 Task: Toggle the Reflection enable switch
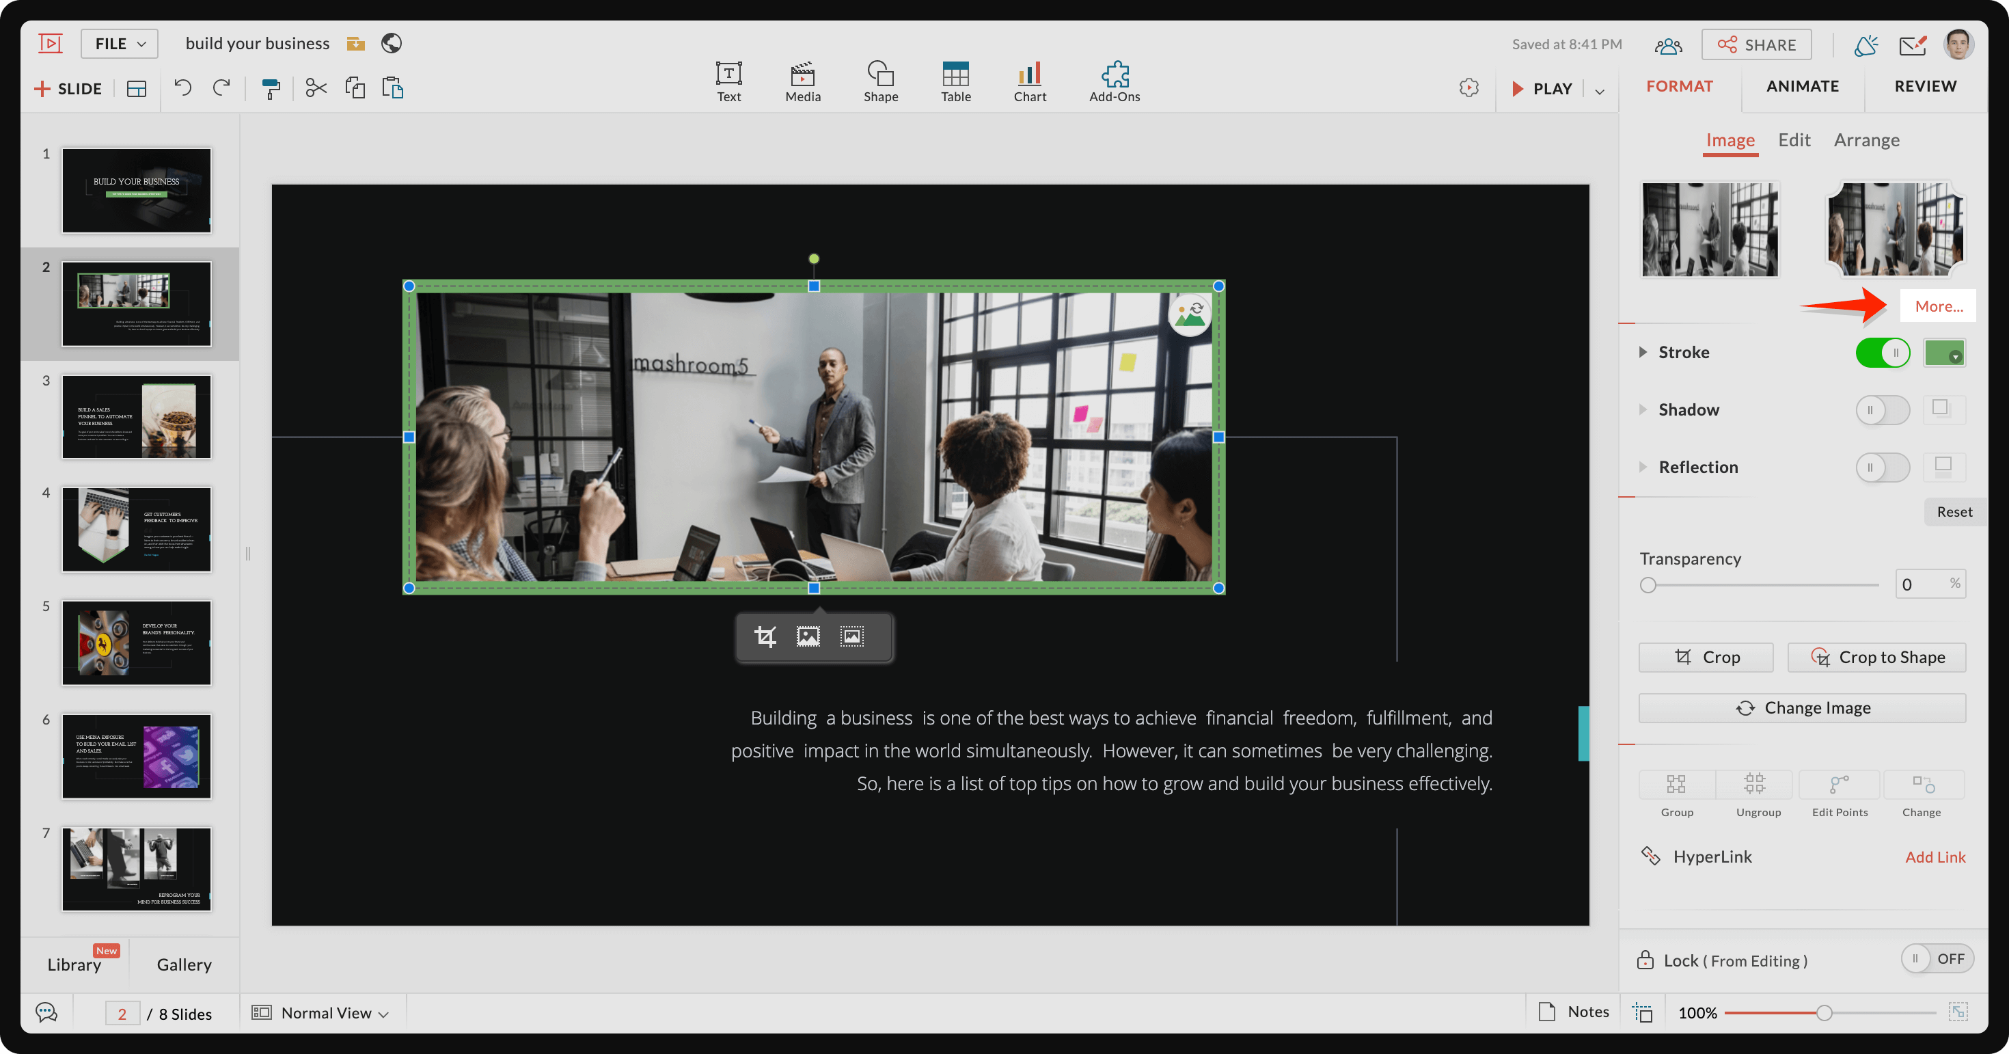1881,465
